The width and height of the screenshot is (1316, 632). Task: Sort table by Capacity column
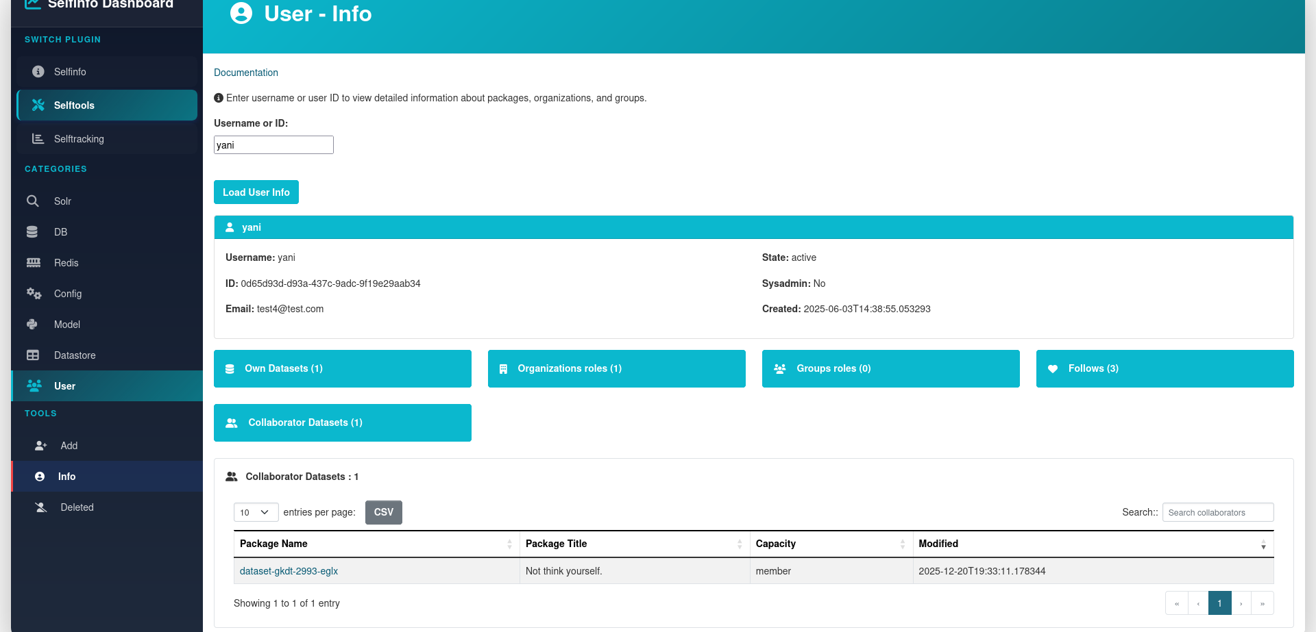pyautogui.click(x=831, y=544)
